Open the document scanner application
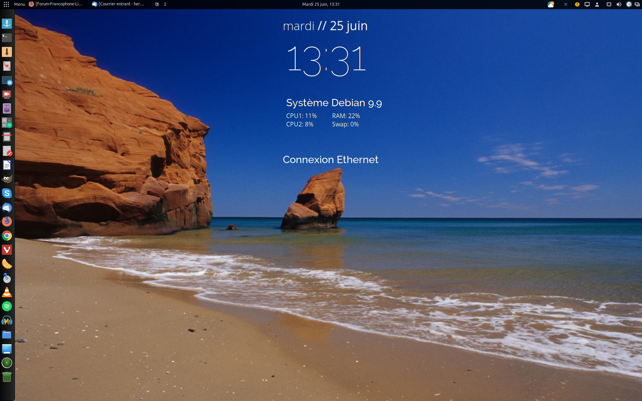 (7, 137)
